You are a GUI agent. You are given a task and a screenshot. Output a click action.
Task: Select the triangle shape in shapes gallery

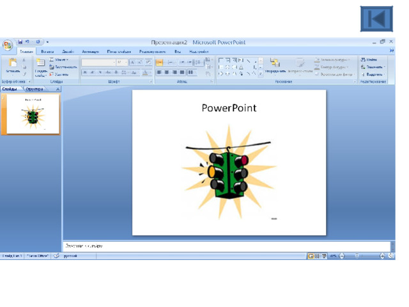(x=241, y=67)
